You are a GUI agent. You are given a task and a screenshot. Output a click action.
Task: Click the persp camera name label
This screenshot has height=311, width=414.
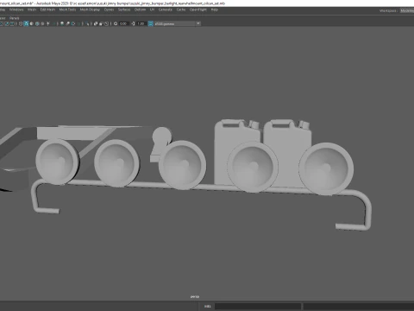195,296
